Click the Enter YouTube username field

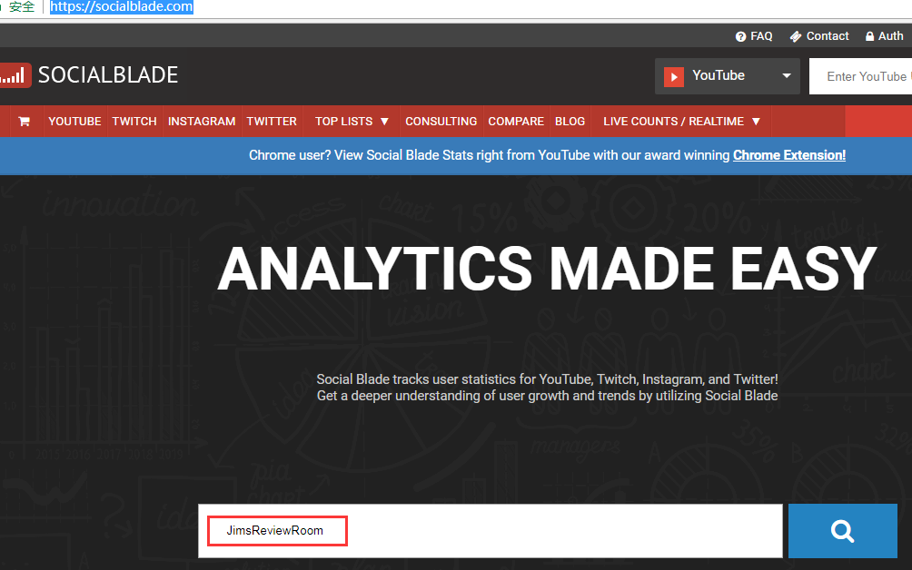tap(863, 76)
